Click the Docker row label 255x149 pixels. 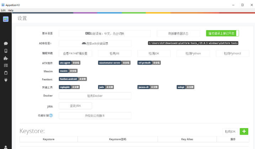click(48, 95)
